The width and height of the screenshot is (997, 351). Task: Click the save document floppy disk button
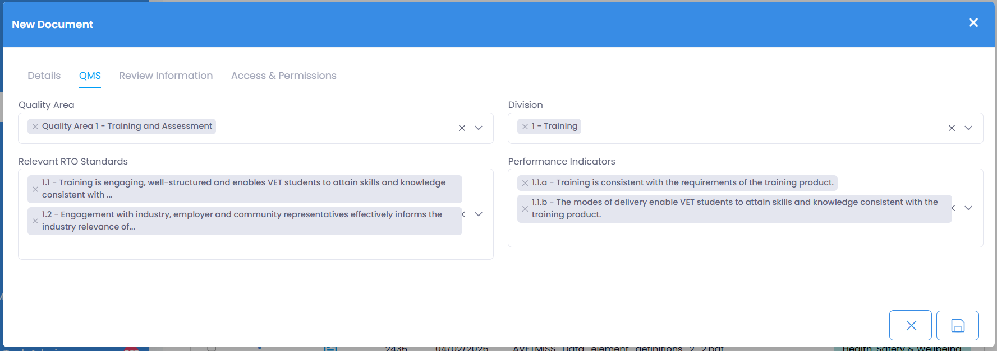coord(957,325)
